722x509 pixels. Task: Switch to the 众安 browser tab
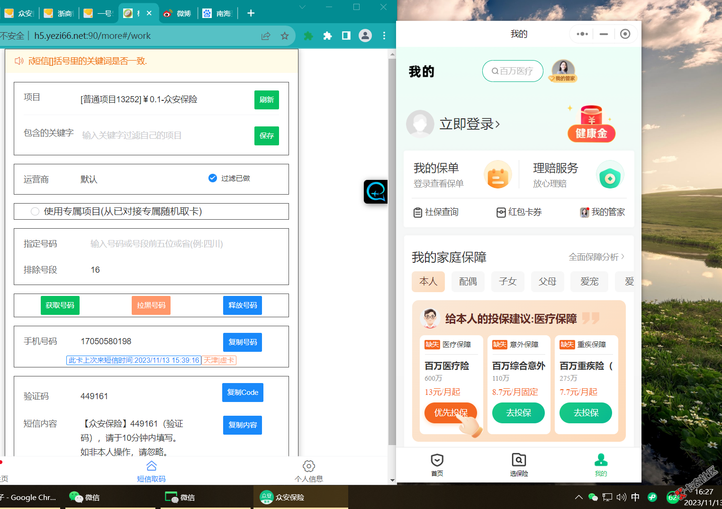(19, 13)
